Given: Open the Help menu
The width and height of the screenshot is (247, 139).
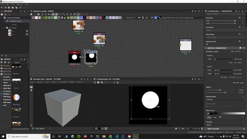Looking at the screenshot, I should pyautogui.click(x=27, y=4).
